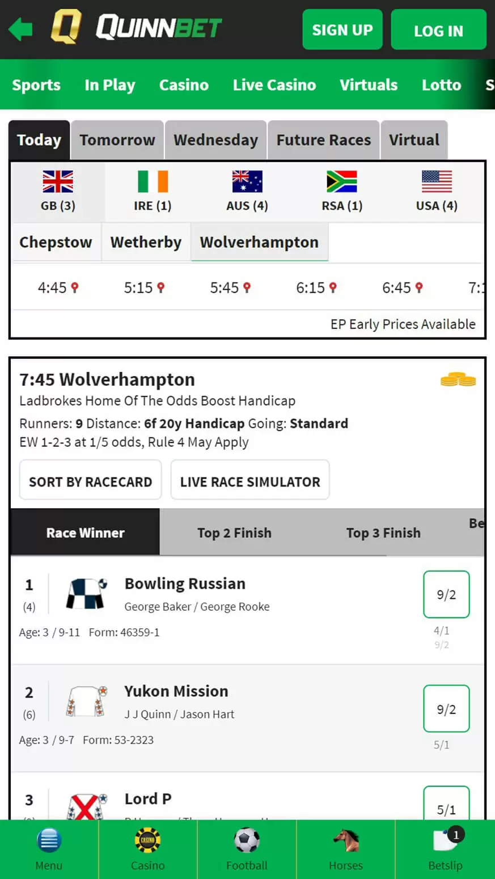
Task: Toggle SORT BY RACECARD ordering
Action: [x=91, y=481]
